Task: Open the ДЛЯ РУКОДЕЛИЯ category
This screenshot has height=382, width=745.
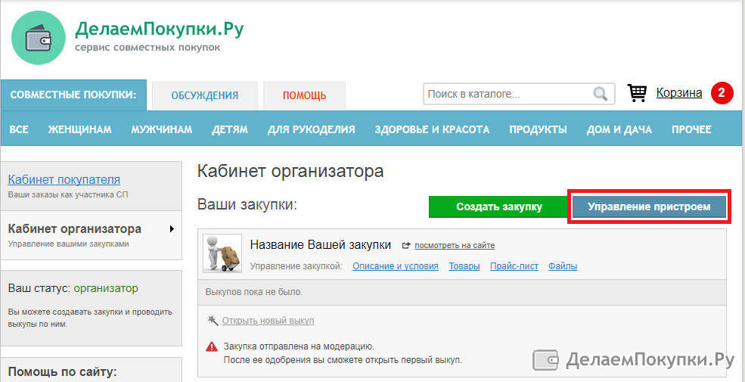Action: pos(311,129)
